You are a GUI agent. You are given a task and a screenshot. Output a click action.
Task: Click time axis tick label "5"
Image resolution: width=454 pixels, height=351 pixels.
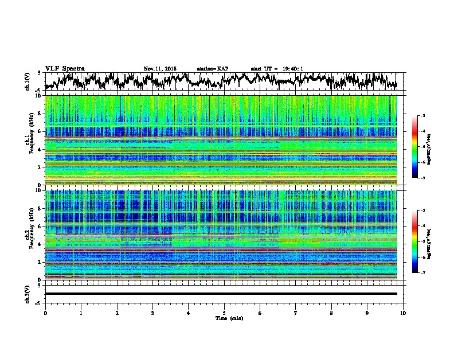224,313
